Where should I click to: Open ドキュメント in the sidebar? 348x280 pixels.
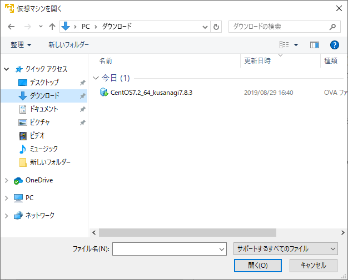[44, 109]
